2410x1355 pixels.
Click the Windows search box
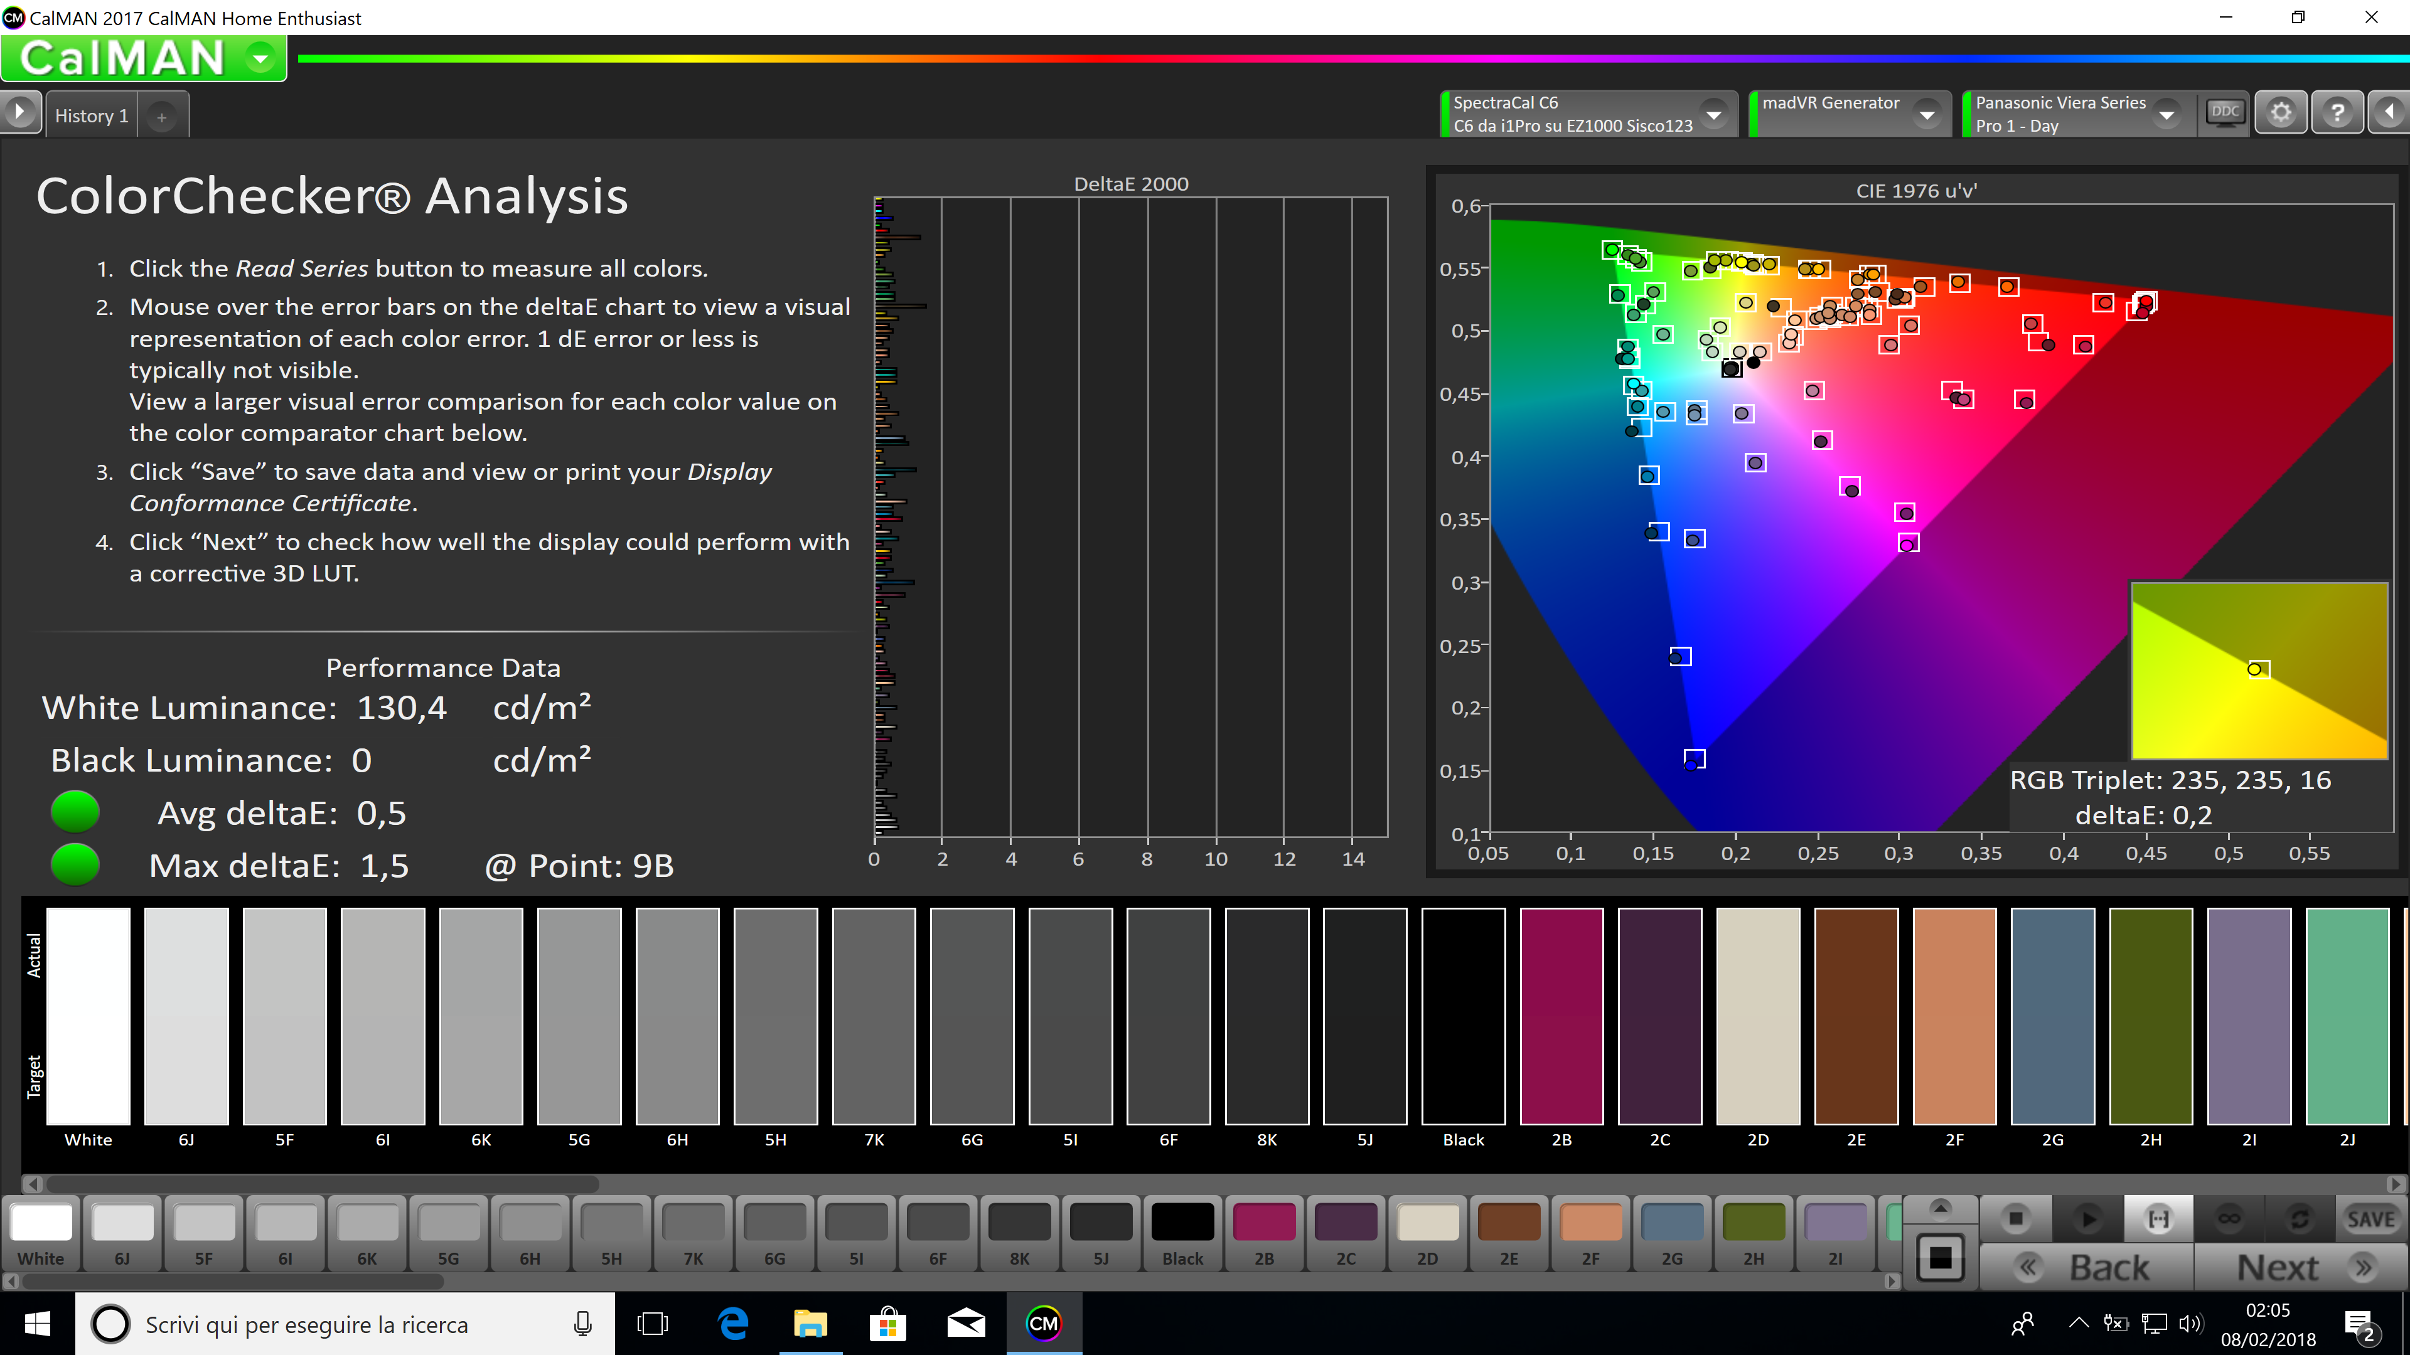click(345, 1324)
